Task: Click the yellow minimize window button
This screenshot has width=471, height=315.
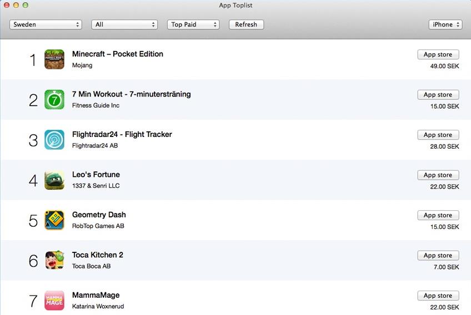Action: pos(16,5)
